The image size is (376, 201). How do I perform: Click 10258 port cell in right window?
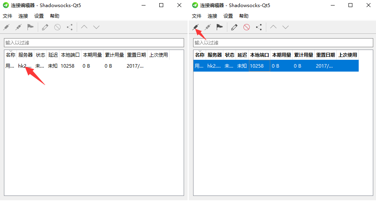tap(260, 66)
